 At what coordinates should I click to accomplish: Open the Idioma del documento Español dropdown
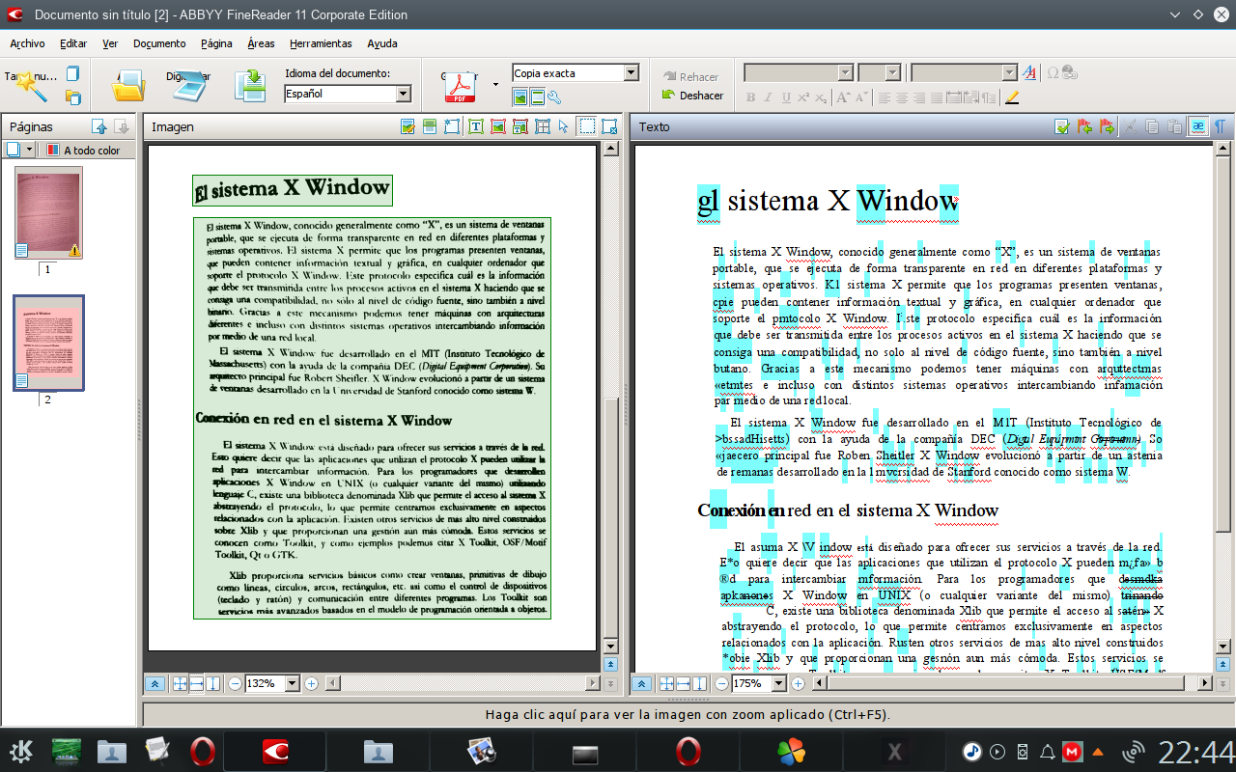pos(404,94)
